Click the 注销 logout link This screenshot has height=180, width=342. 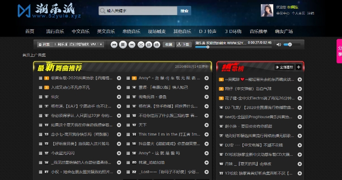click(x=310, y=13)
